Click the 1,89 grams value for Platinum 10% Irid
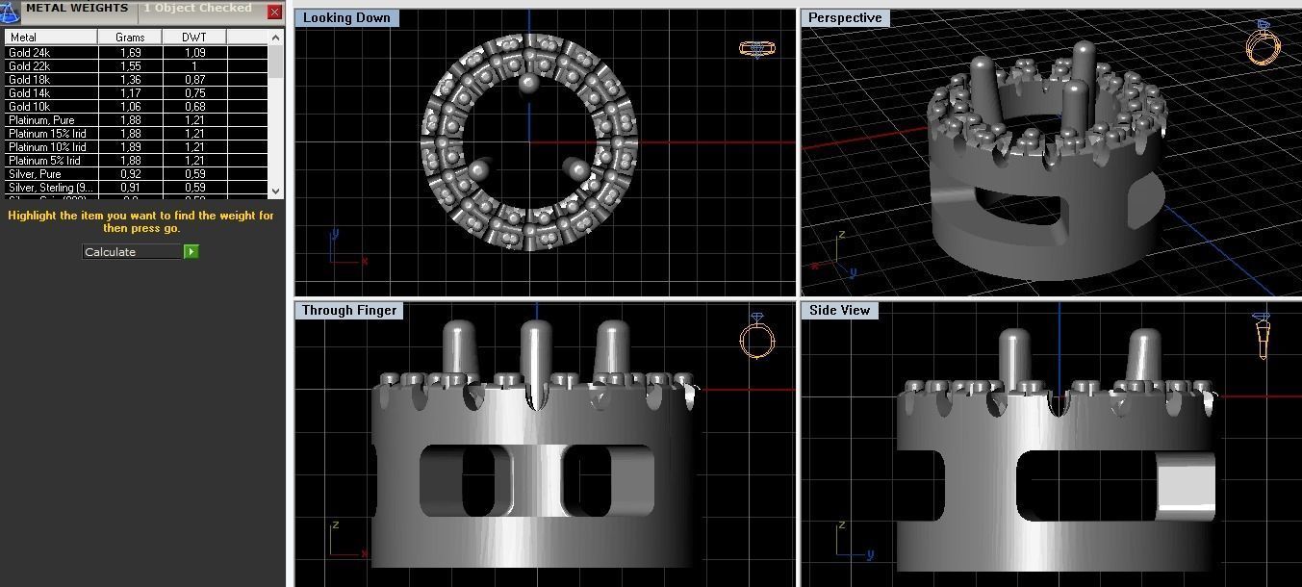Viewport: 1302px width, 587px height. coord(130,147)
